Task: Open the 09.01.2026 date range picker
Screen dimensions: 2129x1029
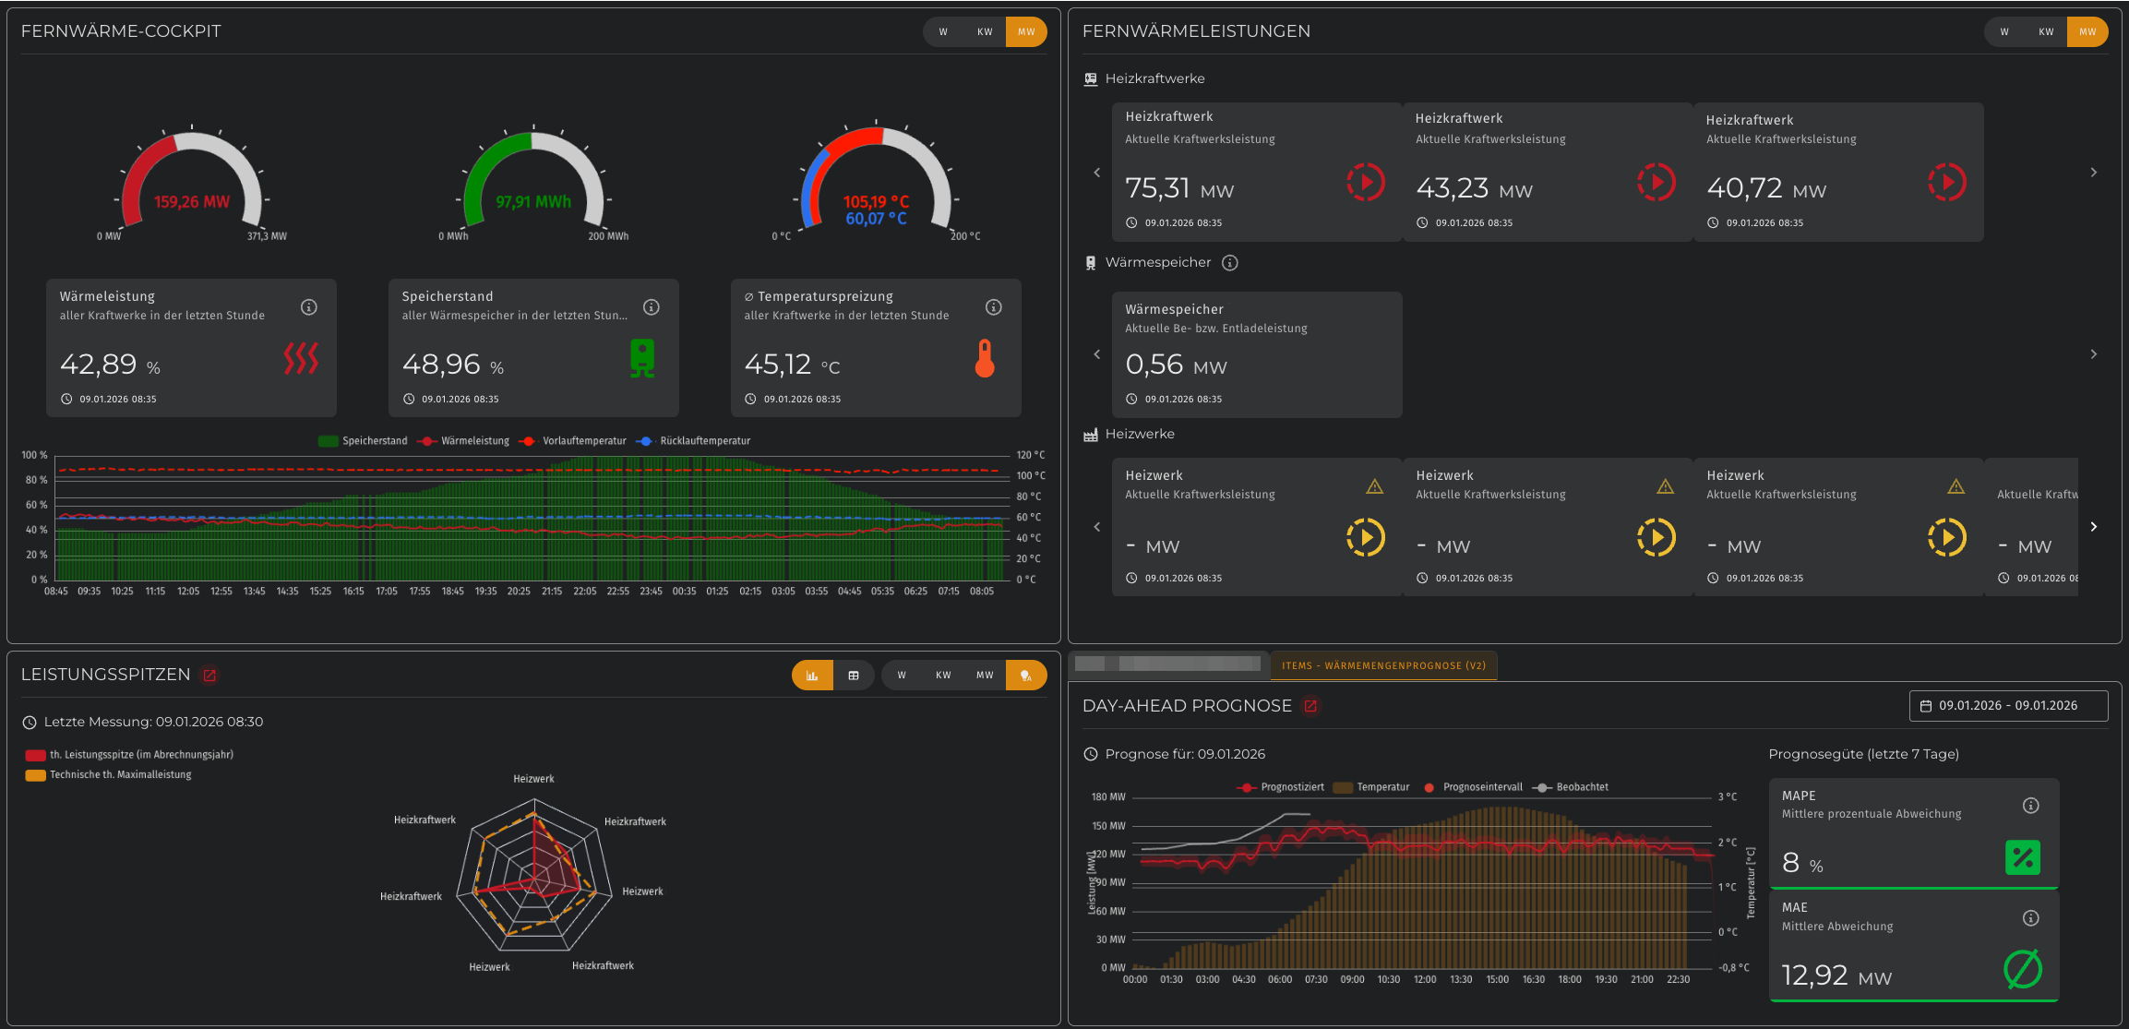Action: 2008,706
